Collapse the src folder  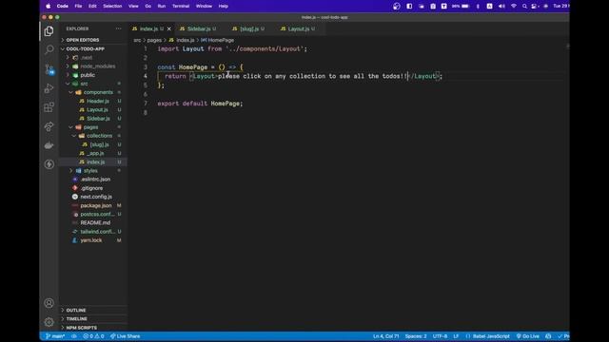(x=93, y=84)
